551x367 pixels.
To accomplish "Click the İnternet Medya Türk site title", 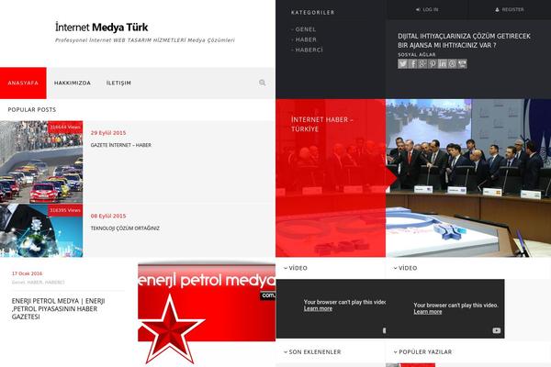I will coord(102,27).
